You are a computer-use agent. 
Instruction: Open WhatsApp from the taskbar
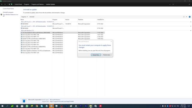(x=27, y=106)
